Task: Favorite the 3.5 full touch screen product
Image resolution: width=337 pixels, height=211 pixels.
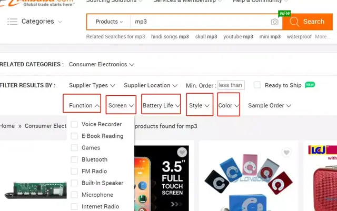Action: 182,152
